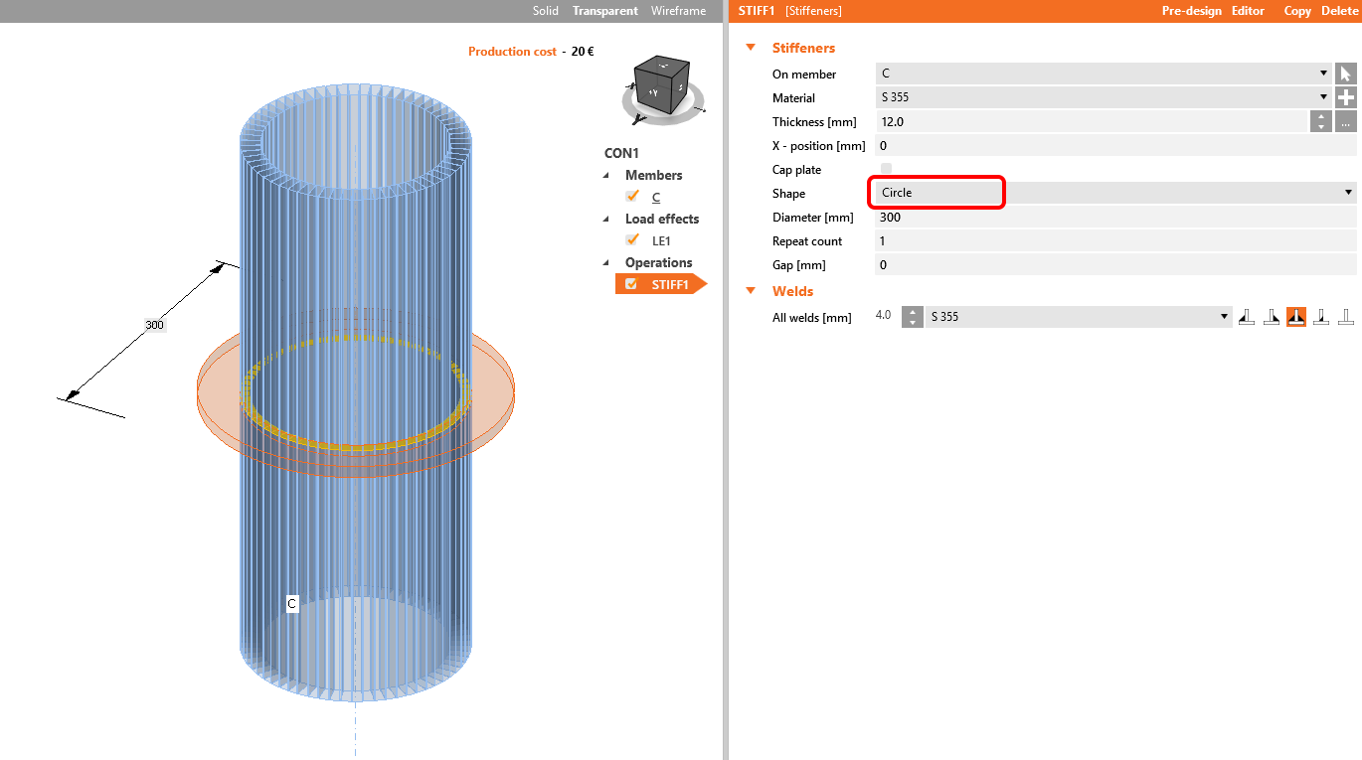The height and width of the screenshot is (760, 1362).
Task: Uncheck member C visibility checkbox
Action: 632,197
